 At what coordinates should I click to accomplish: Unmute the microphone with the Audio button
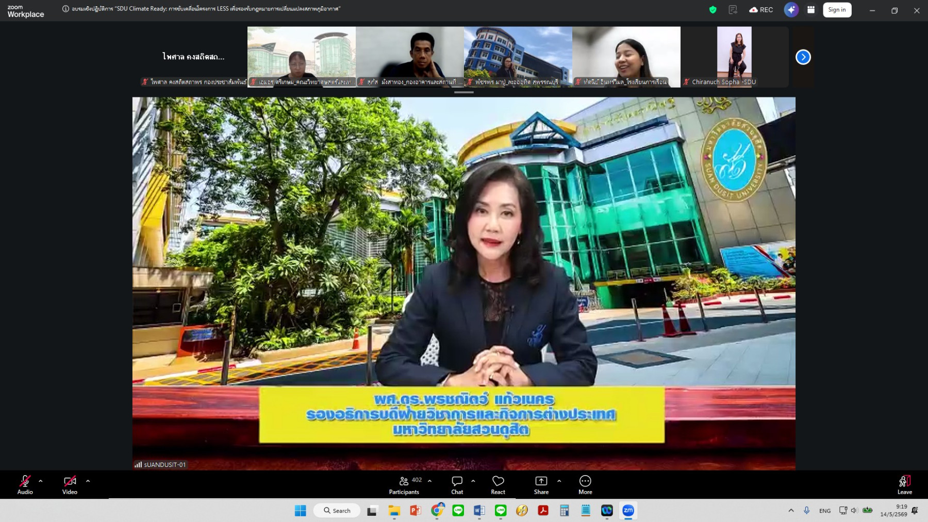tap(25, 484)
